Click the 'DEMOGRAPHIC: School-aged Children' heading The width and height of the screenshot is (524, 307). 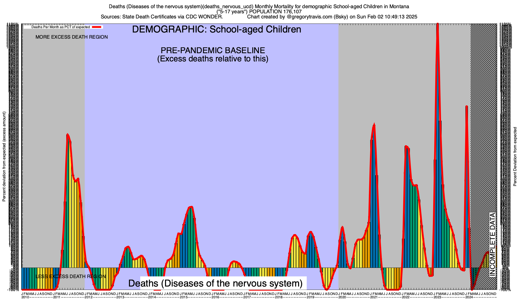coord(216,29)
